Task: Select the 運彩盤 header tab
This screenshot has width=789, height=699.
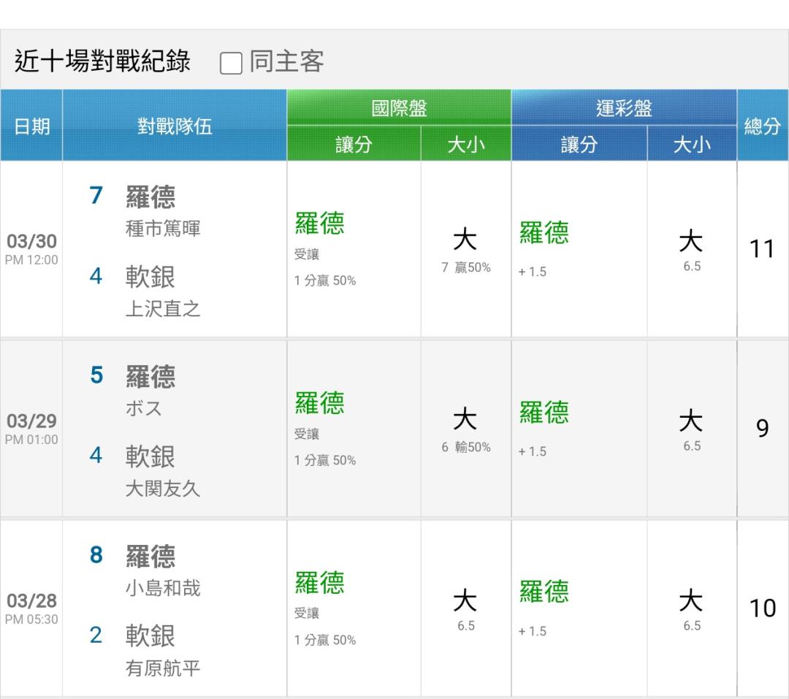Action: tap(624, 107)
